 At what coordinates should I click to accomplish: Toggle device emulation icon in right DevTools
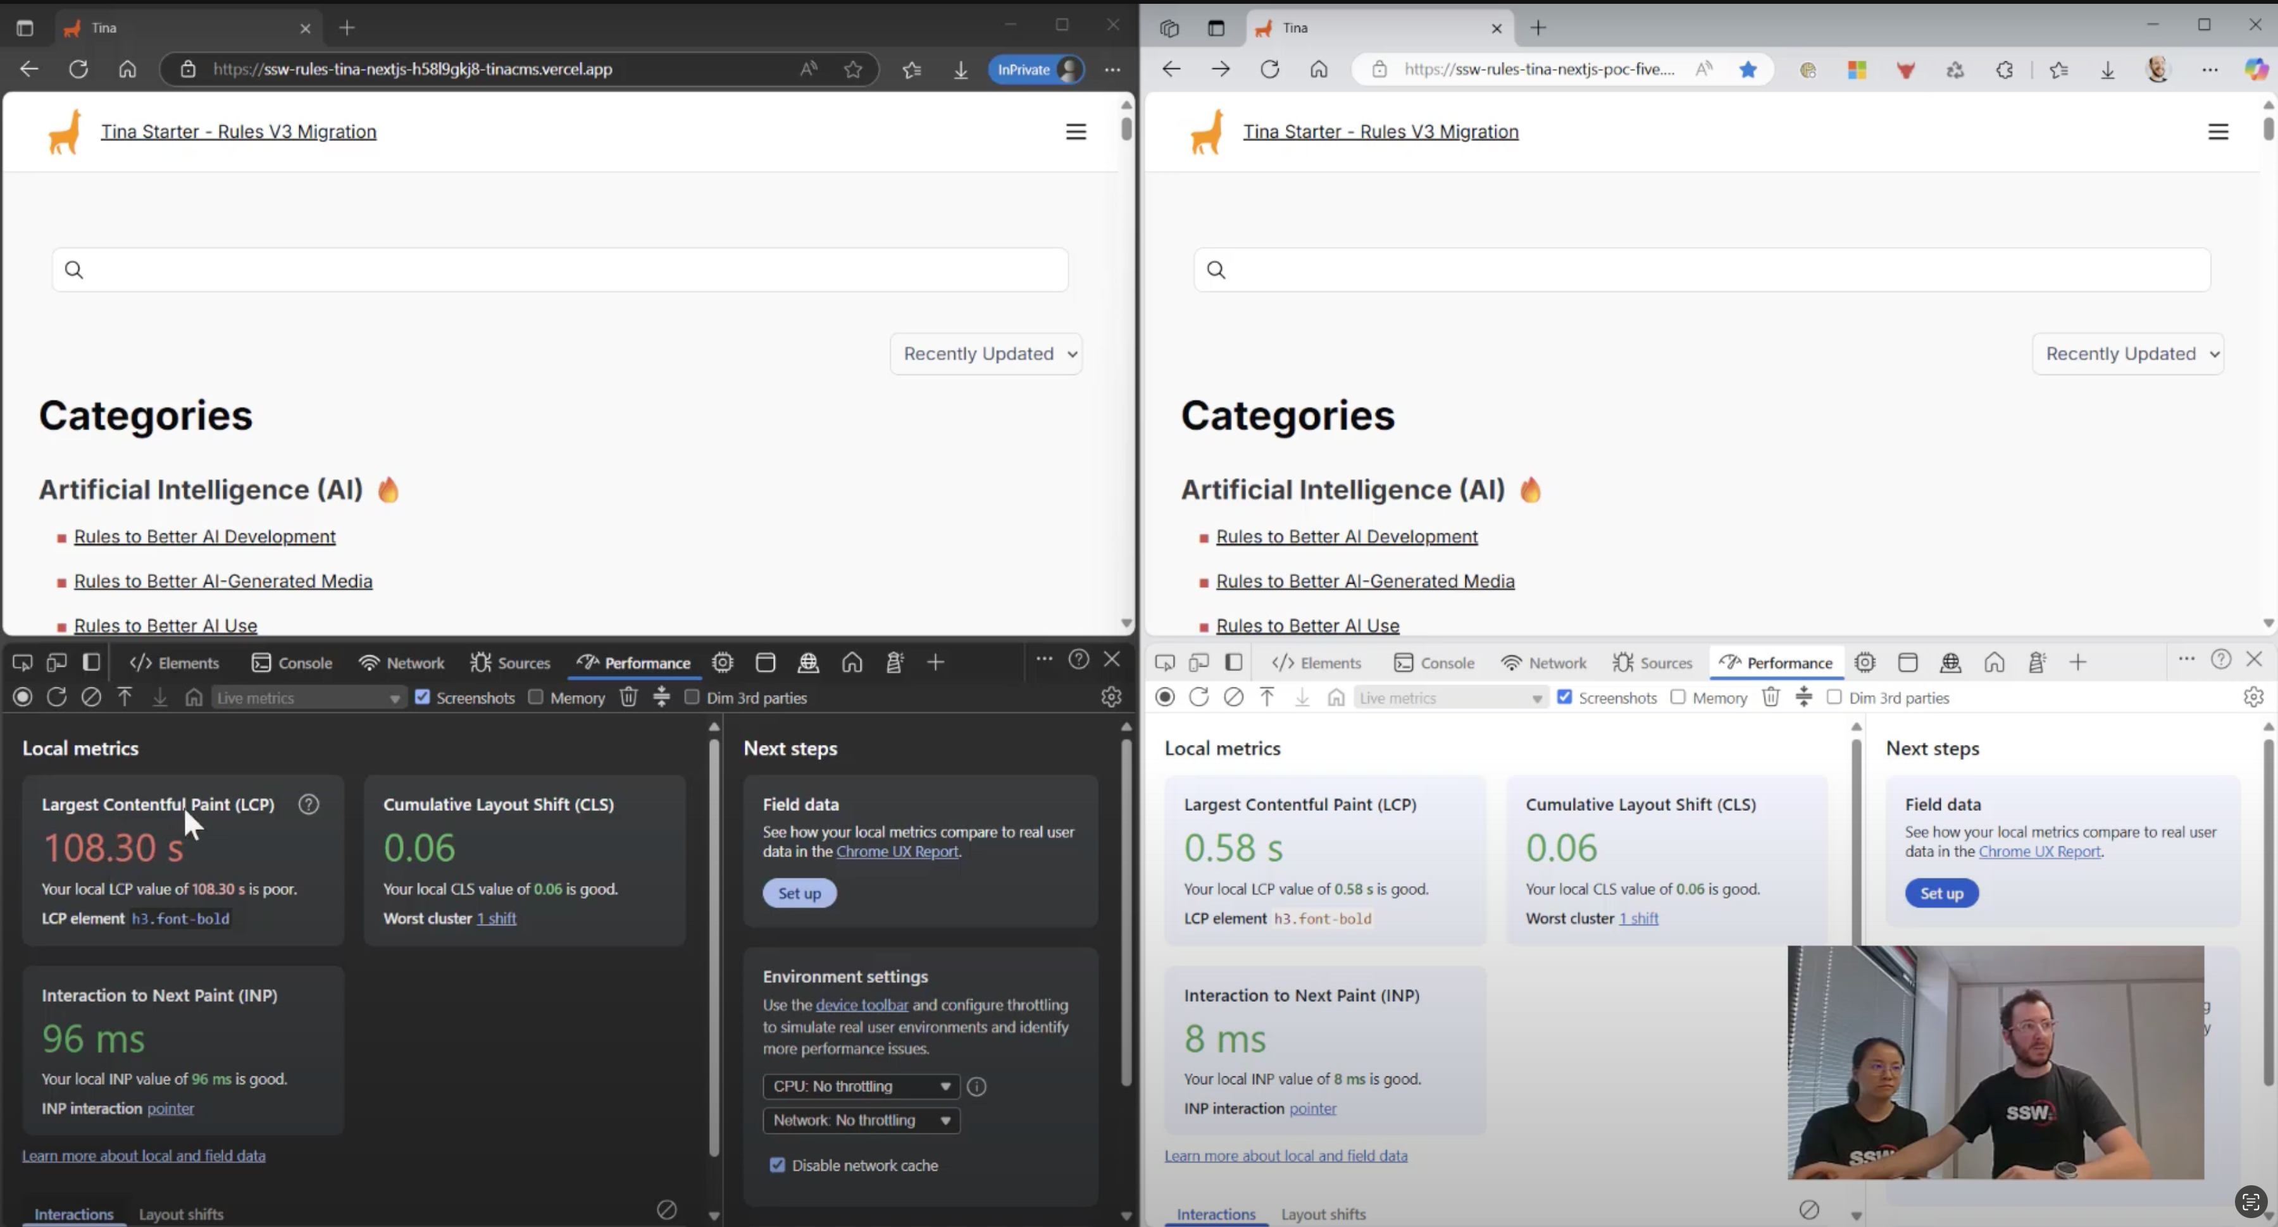(1199, 662)
